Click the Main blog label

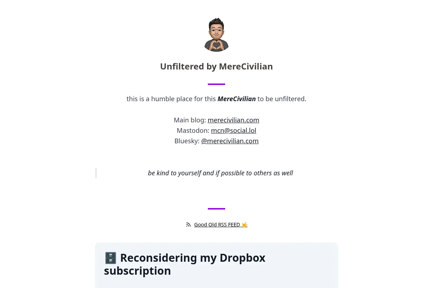(x=190, y=120)
